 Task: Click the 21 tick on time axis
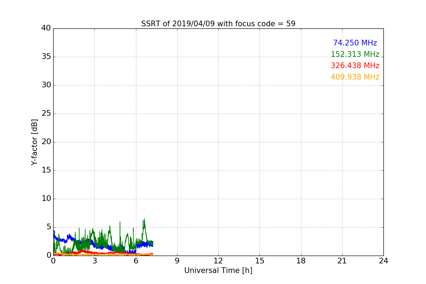(x=342, y=261)
